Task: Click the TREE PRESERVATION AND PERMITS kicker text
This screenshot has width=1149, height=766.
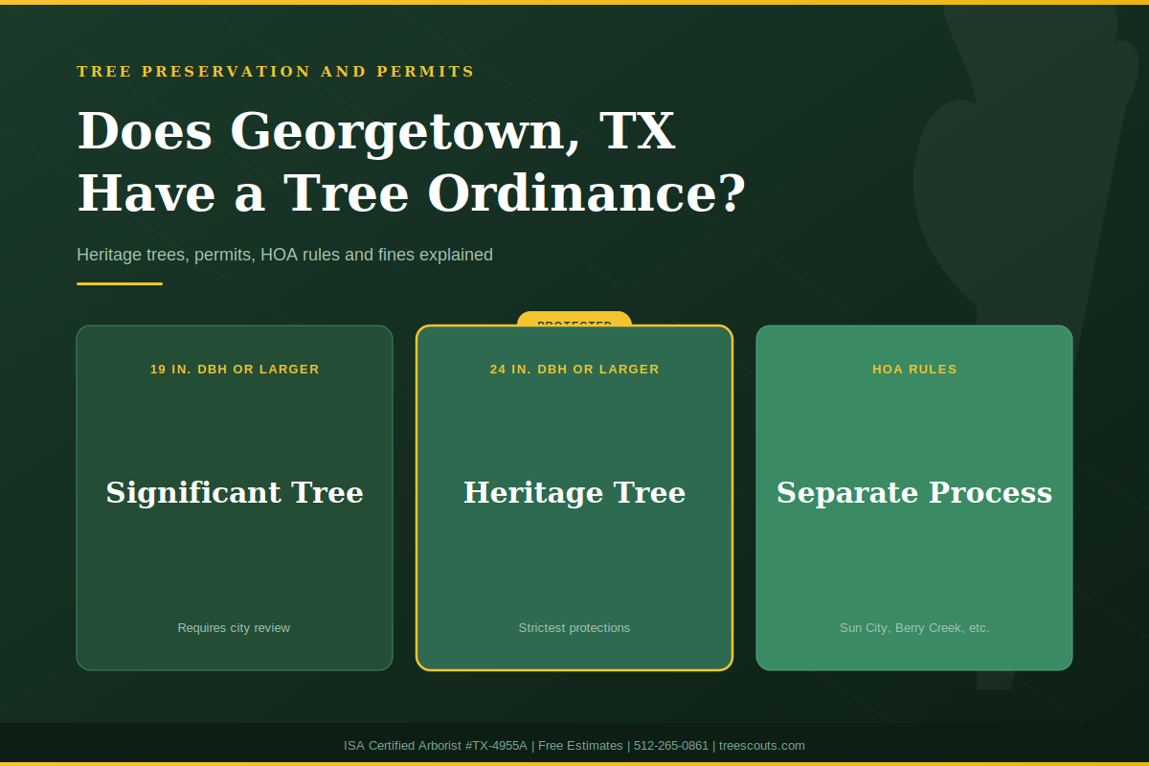Action: (276, 71)
